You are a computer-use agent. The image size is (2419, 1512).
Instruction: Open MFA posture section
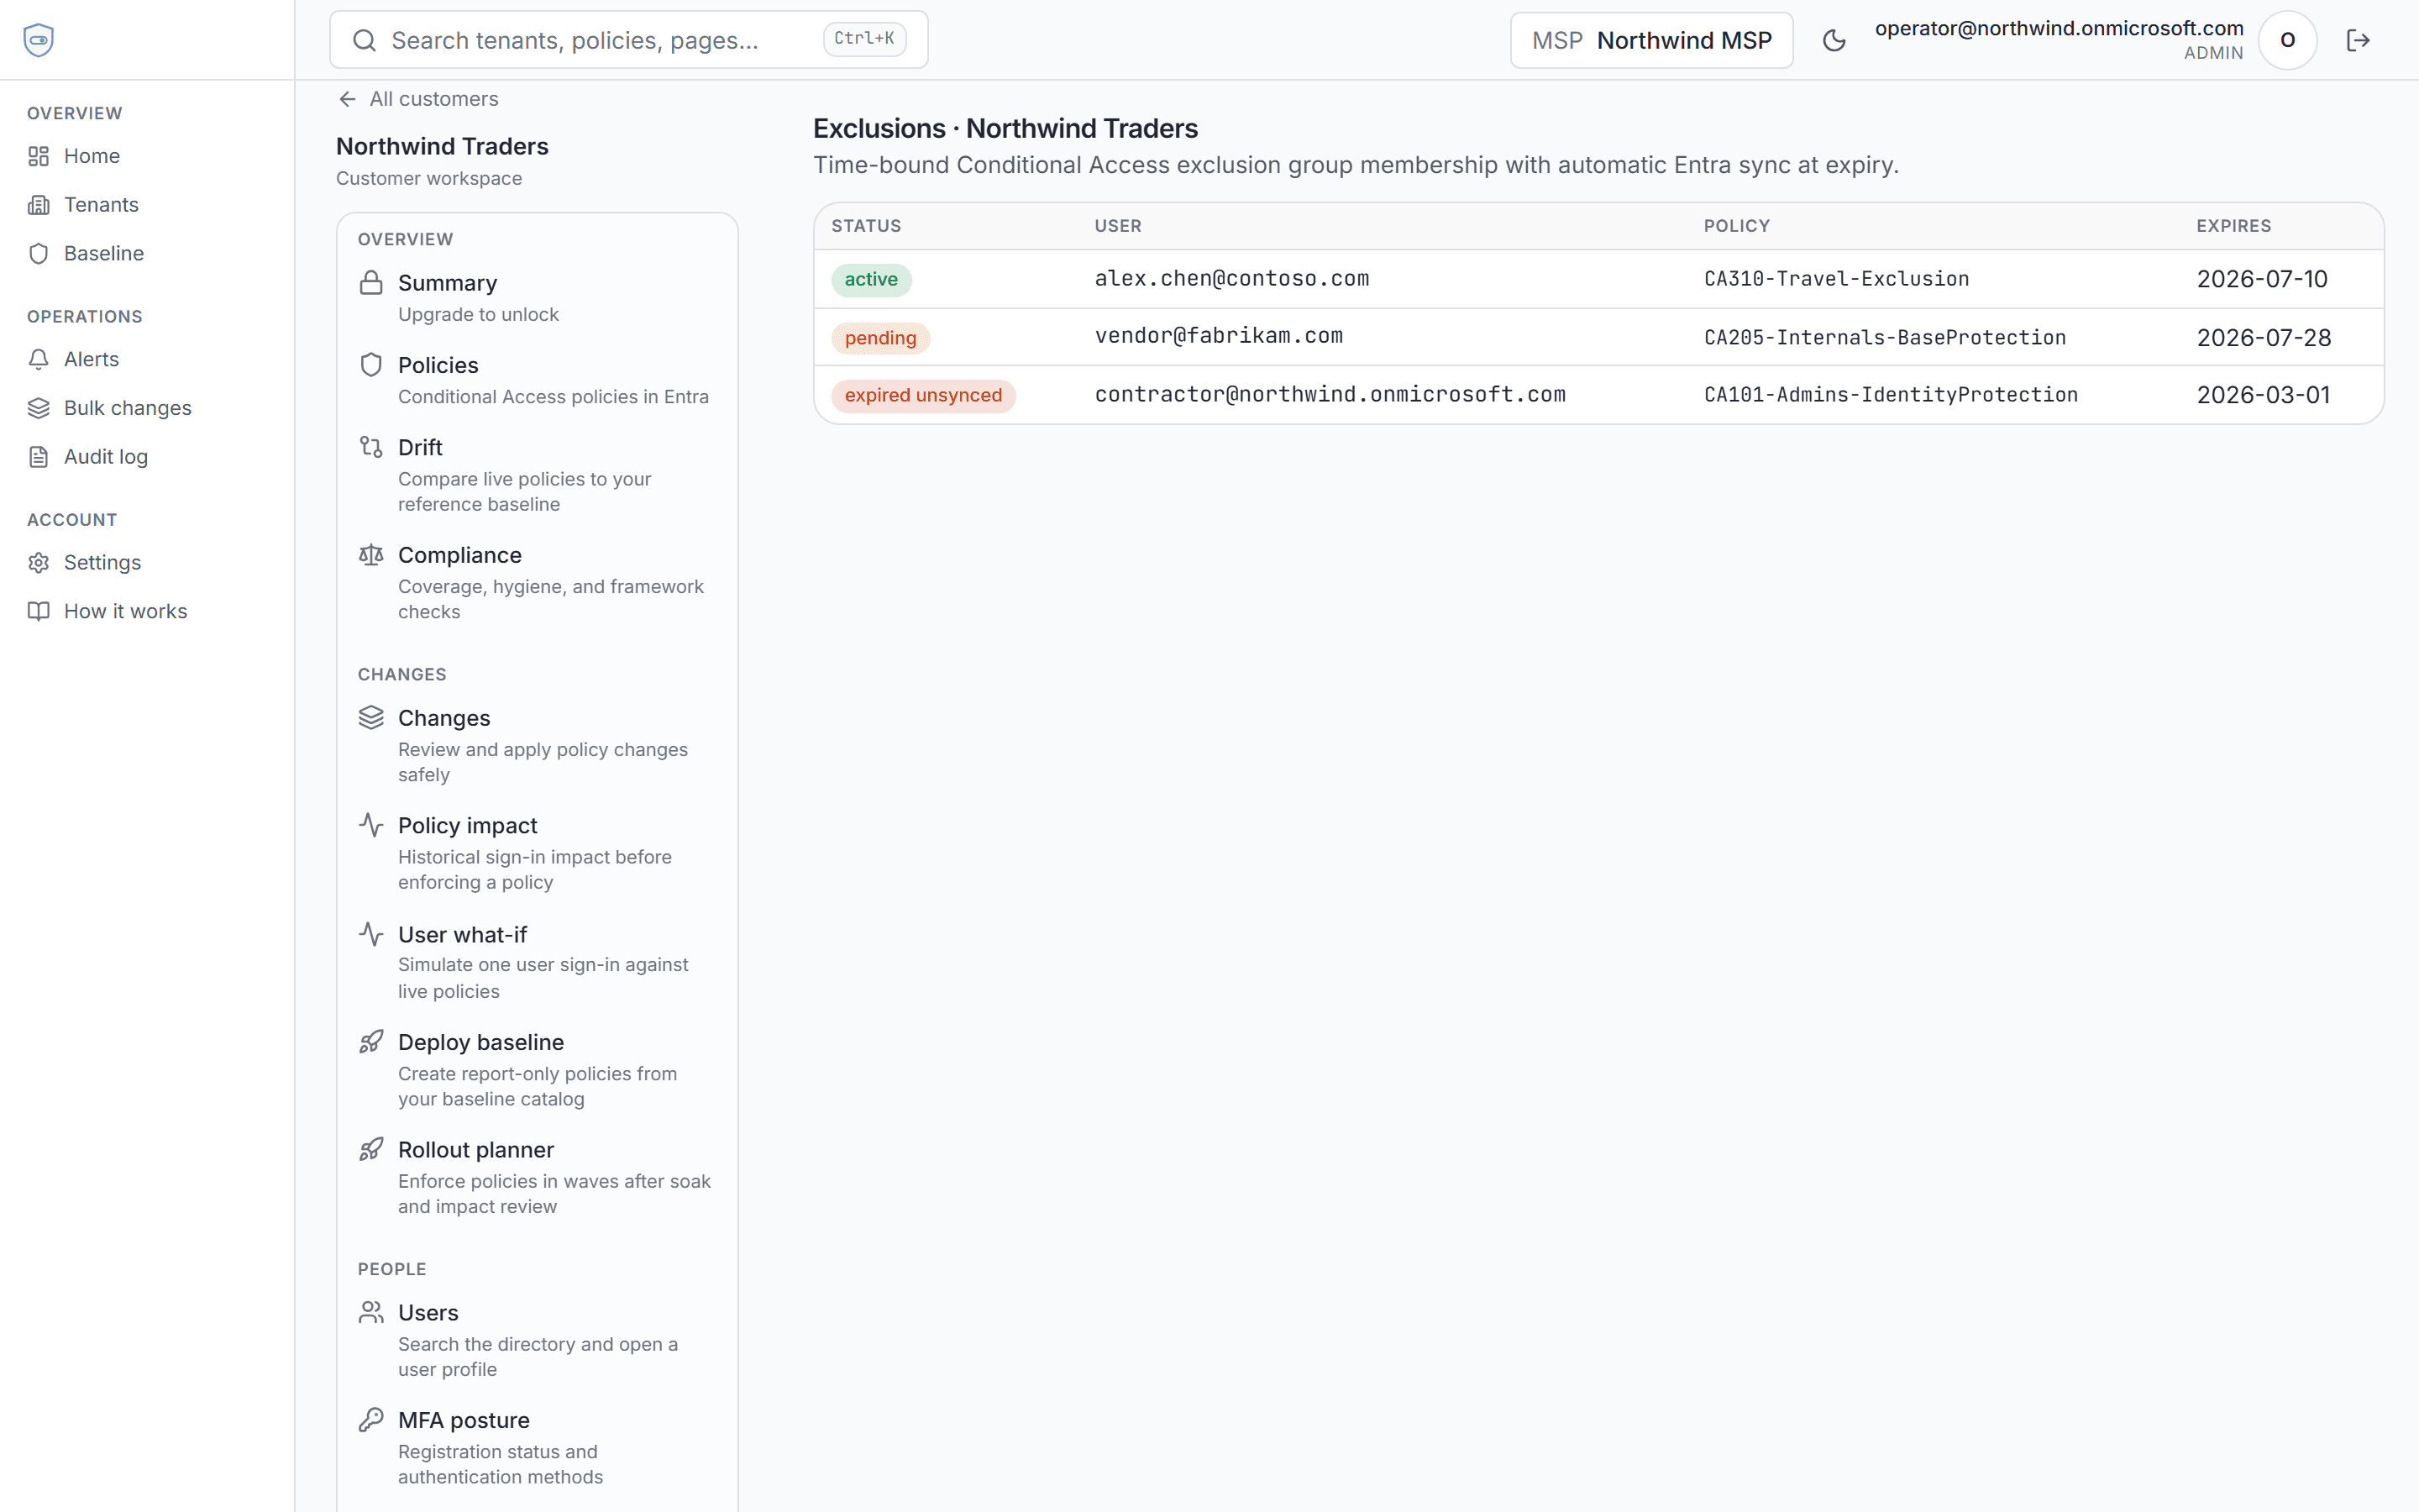coord(538,1448)
